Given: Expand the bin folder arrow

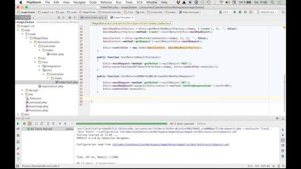Looking at the screenshot, I should tap(18, 115).
